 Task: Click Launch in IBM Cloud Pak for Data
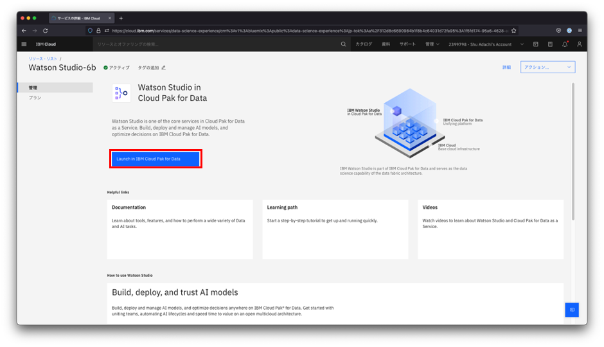(x=155, y=159)
